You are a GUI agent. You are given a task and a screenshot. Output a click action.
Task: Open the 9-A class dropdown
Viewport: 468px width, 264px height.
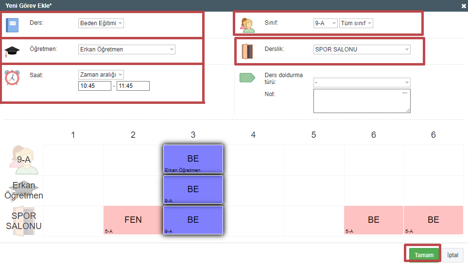point(325,23)
